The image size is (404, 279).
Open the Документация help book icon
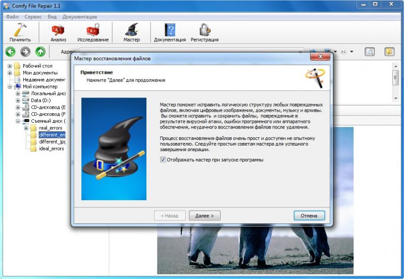pyautogui.click(x=170, y=30)
